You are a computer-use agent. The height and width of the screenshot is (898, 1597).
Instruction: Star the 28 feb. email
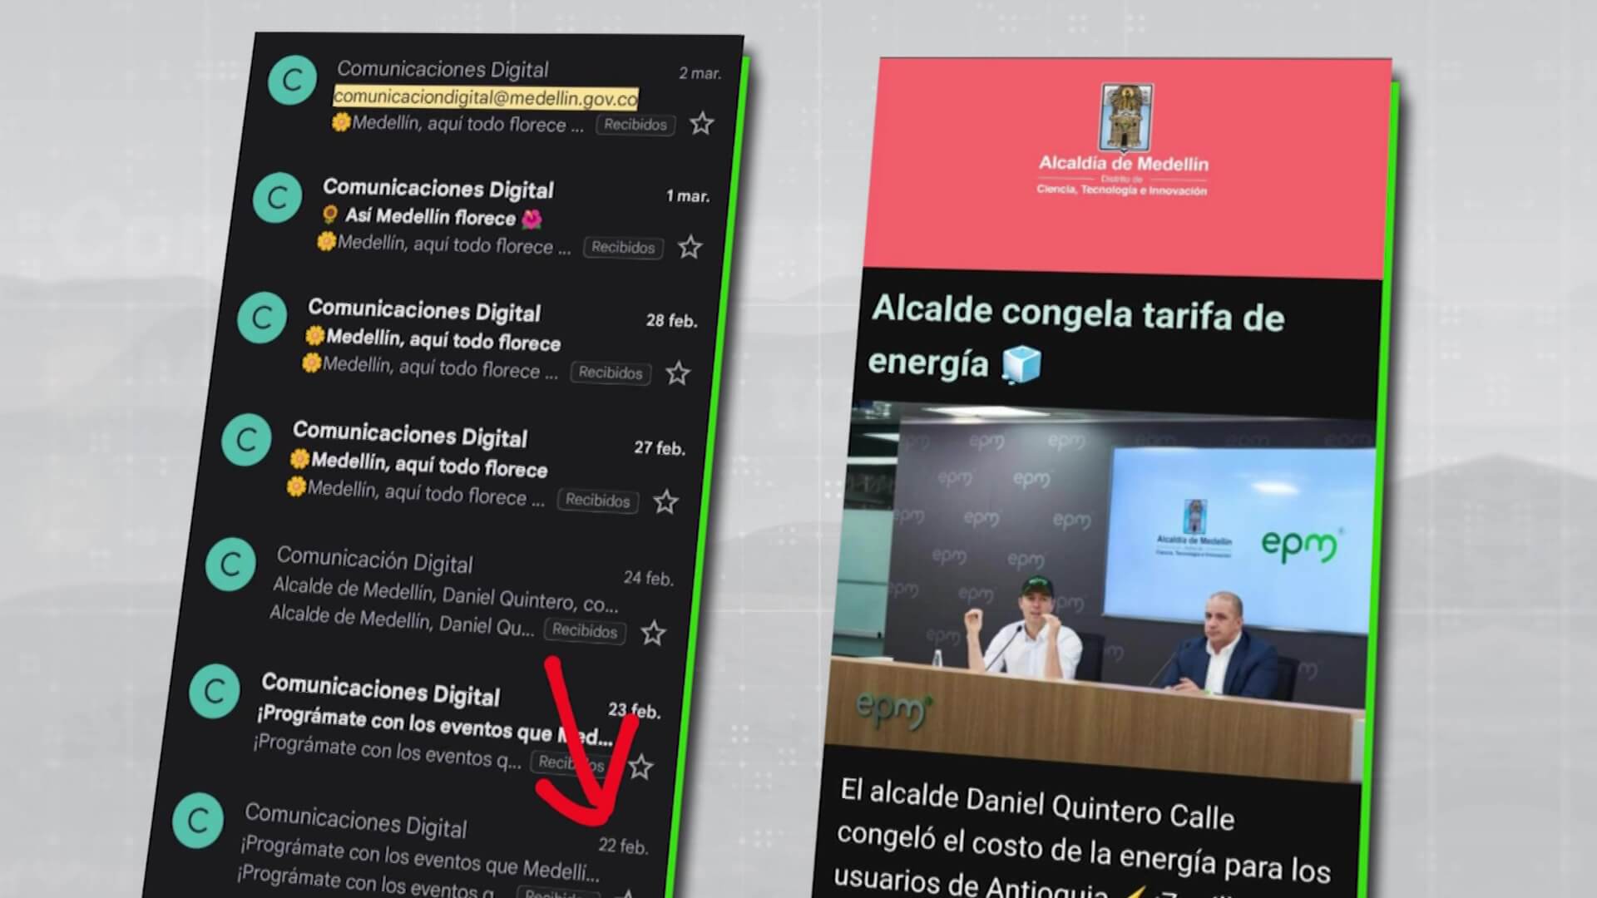point(678,373)
